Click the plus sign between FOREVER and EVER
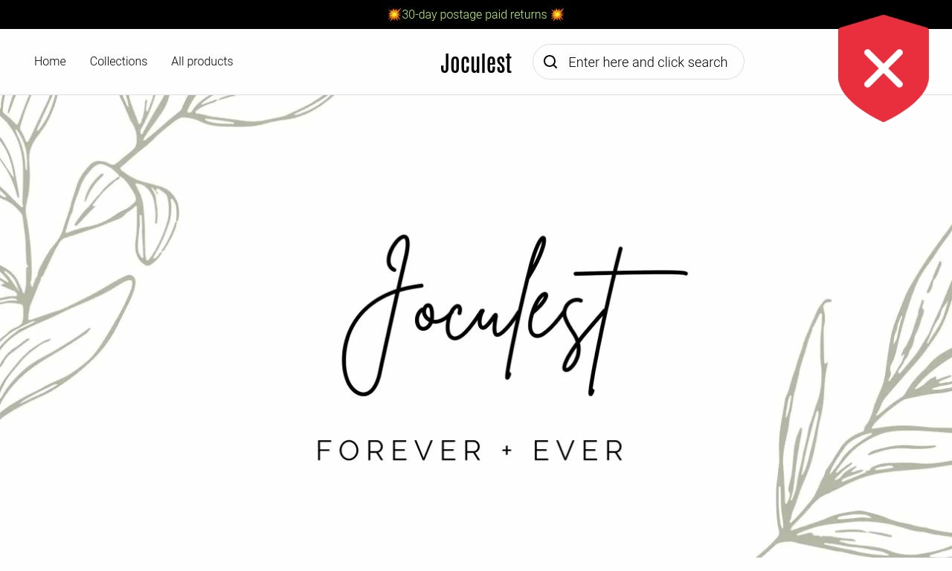Screen dimensions: 952x571 (507, 451)
